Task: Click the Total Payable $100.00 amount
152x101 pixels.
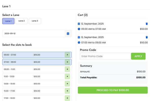Action: (x=141, y=78)
